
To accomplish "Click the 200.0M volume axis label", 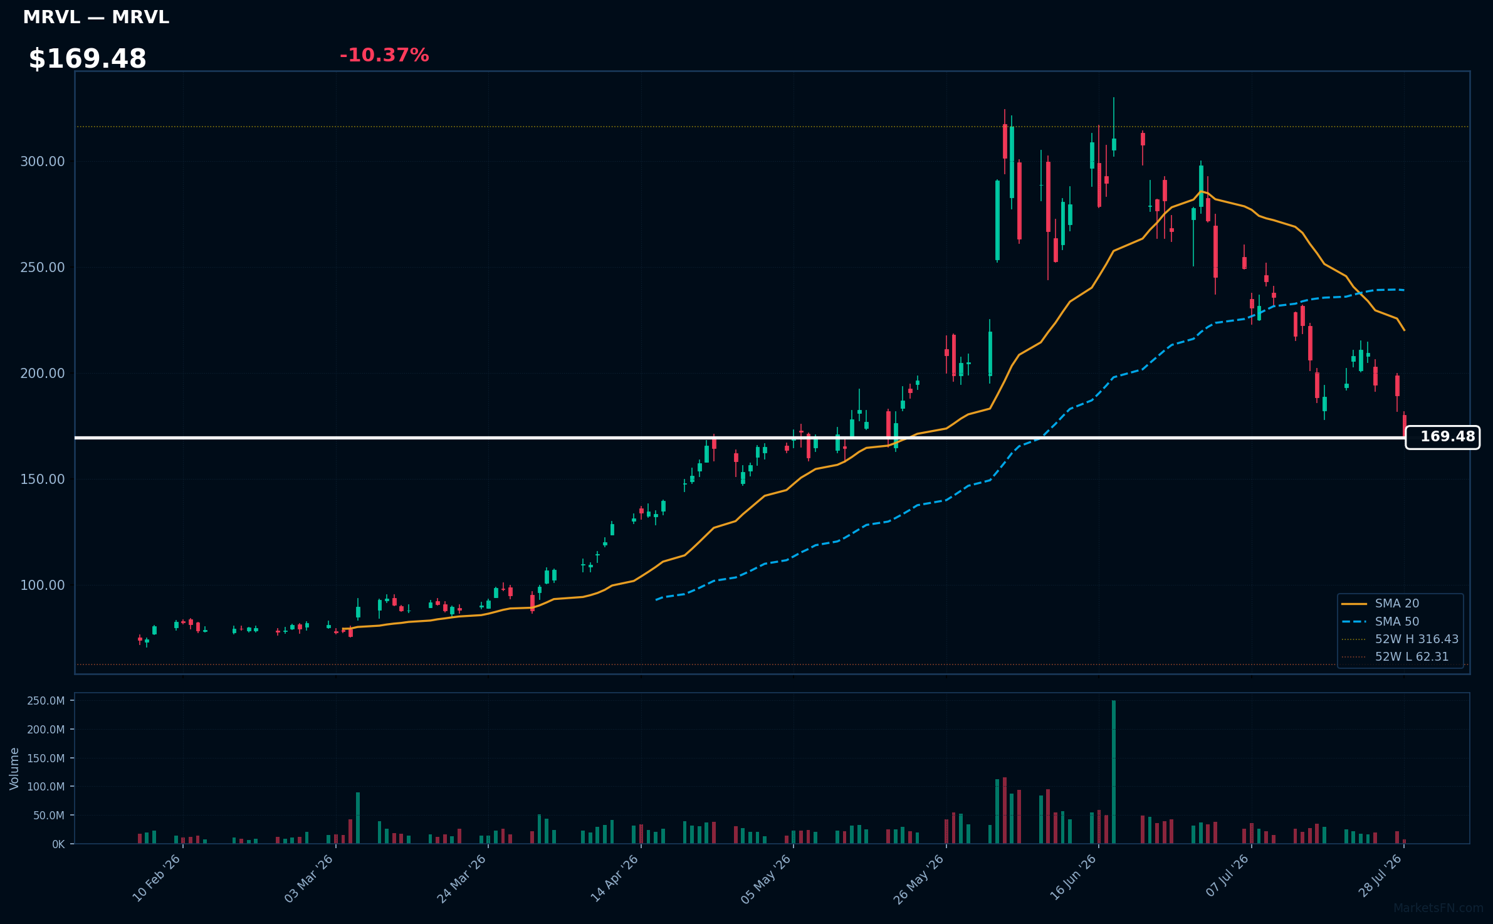I will click(46, 730).
